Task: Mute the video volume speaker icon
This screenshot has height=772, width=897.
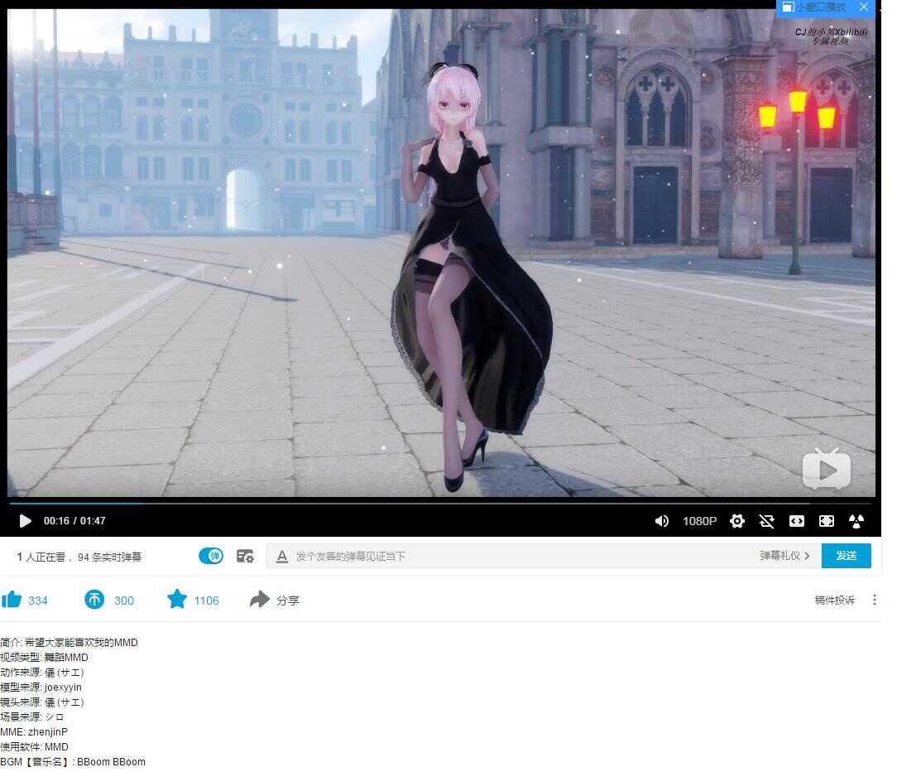Action: pos(661,520)
